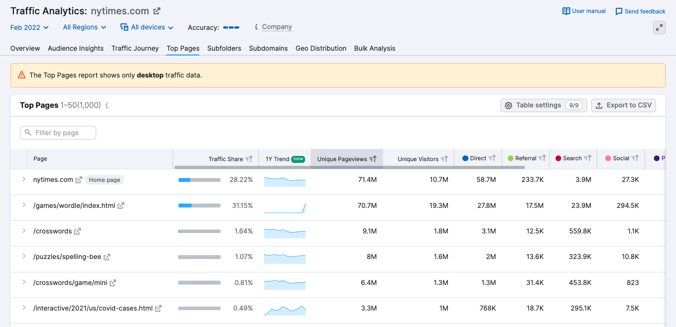This screenshot has height=327, width=676.
Task: Expand the nytimes.com home page row
Action: 24,179
